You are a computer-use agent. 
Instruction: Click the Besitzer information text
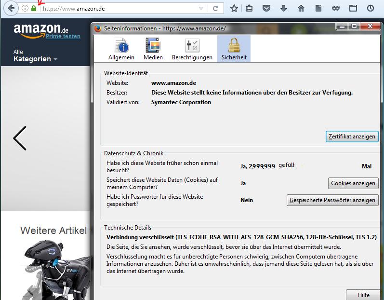tap(252, 93)
